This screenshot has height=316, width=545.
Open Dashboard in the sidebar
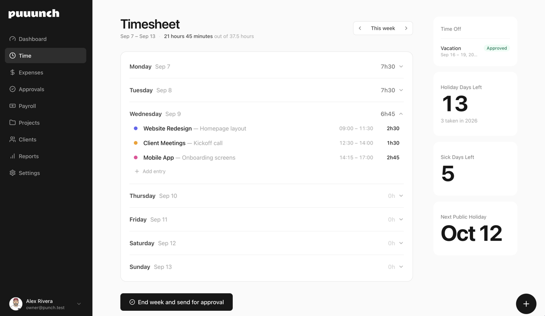[x=45, y=39]
